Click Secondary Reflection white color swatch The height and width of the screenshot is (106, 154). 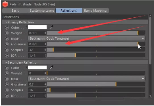click(x=37, y=67)
